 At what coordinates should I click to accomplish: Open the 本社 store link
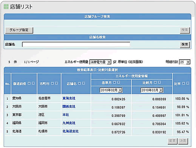pyautogui.click(x=66, y=115)
